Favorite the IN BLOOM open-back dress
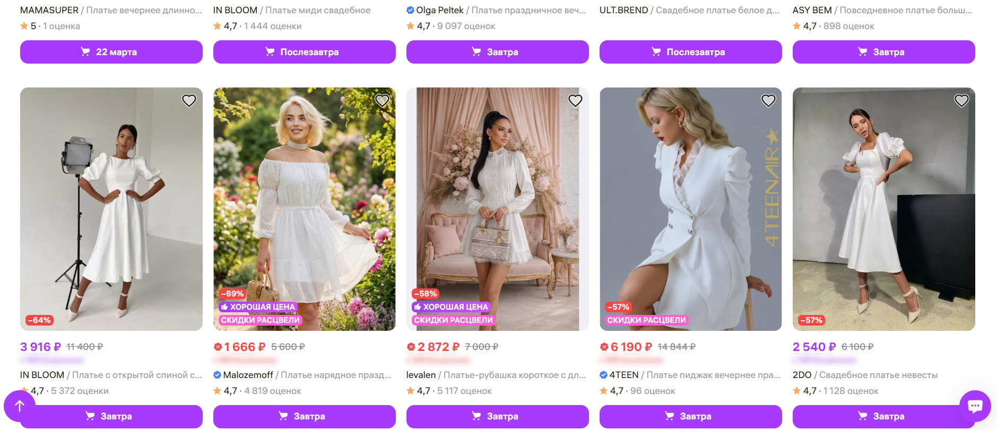 [x=189, y=100]
